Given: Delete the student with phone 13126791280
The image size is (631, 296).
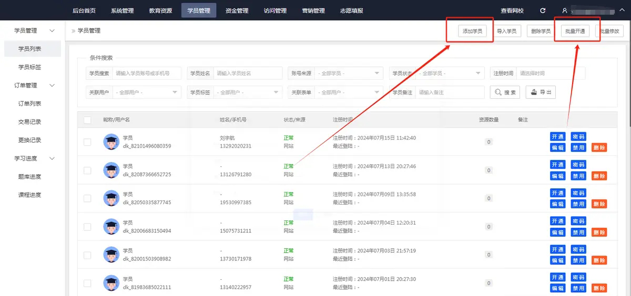Looking at the screenshot, I should pos(599,176).
